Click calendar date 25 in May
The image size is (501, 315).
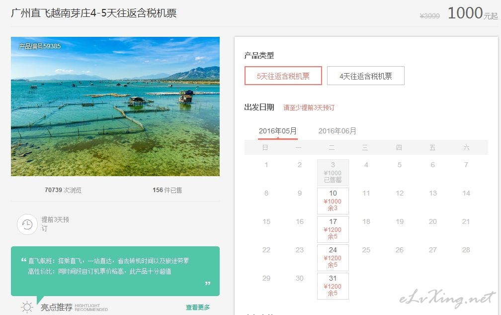[x=366, y=250]
